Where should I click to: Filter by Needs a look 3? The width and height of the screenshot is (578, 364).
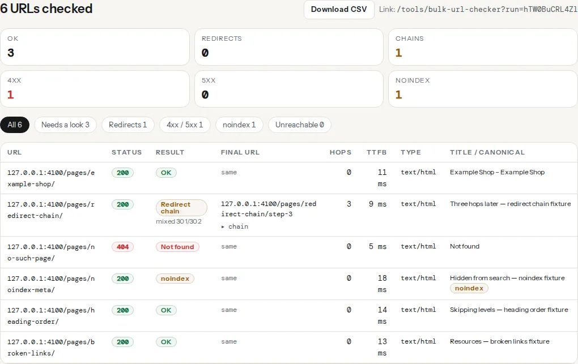[x=65, y=125]
